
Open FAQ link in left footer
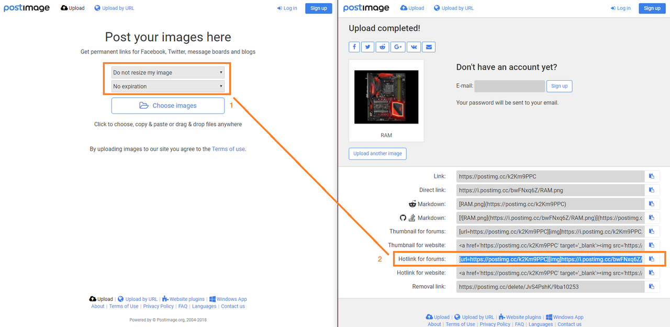pos(183,307)
